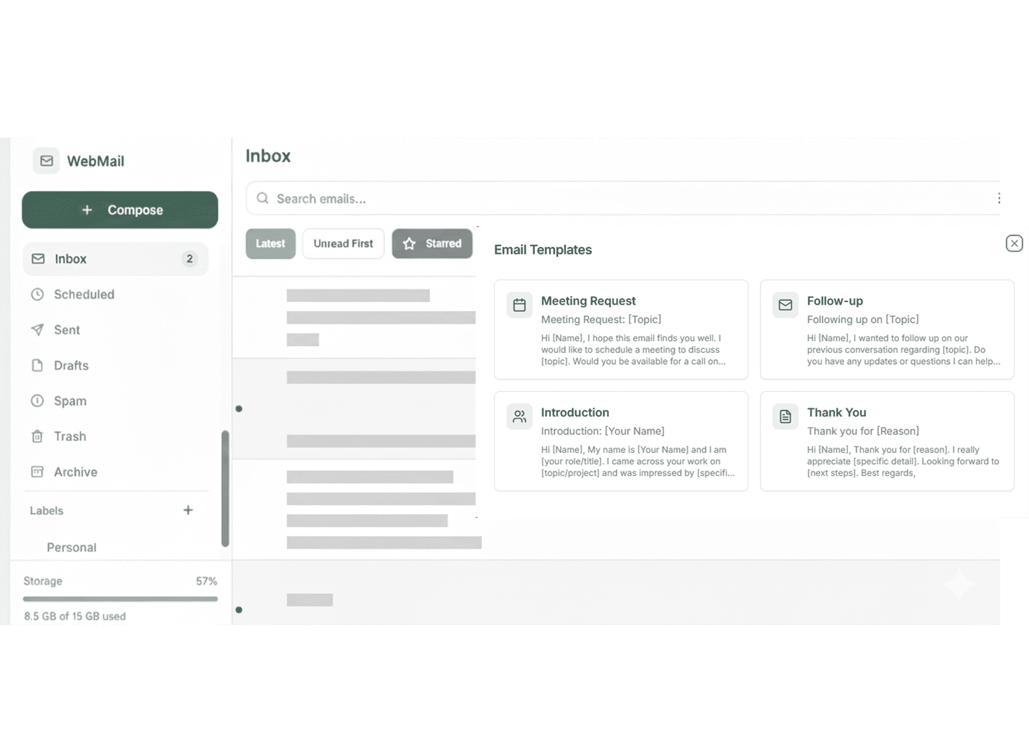Screen dimensions: 1029x744
Task: Click the Sent folder paper-plane icon
Action: pos(38,330)
